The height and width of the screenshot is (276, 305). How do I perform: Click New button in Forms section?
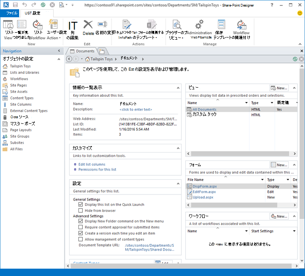279,165
